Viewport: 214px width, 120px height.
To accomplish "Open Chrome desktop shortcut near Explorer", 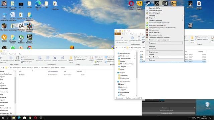I will (x=29, y=47).
